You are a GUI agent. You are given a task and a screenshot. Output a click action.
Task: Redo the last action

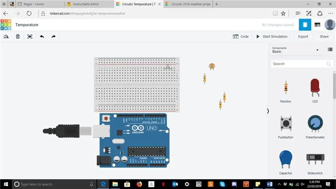(x=54, y=37)
